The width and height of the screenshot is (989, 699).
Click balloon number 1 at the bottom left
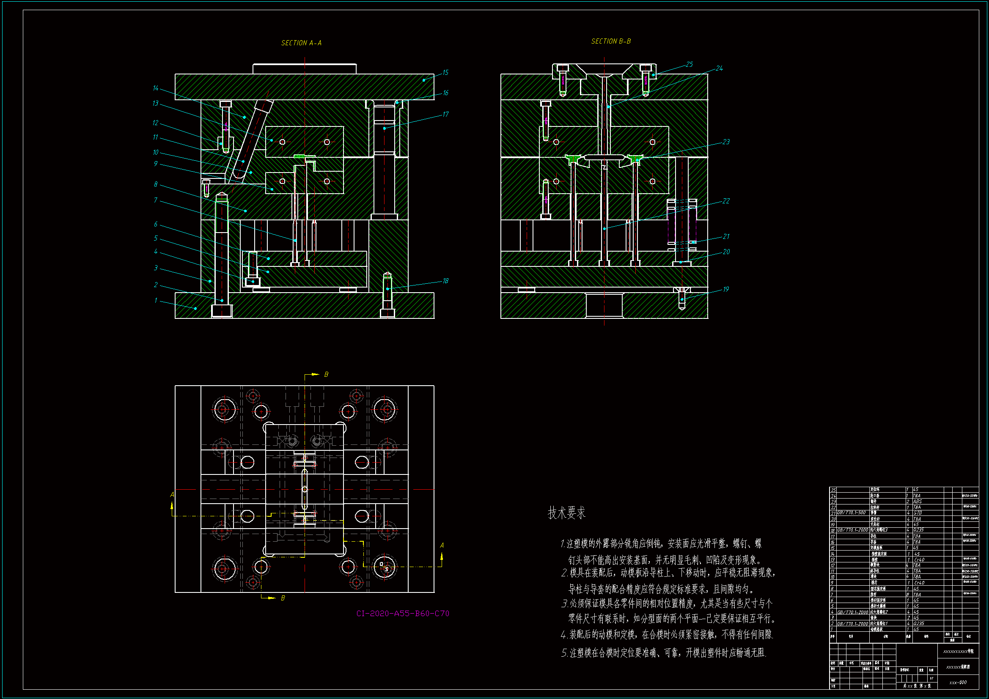pyautogui.click(x=156, y=300)
